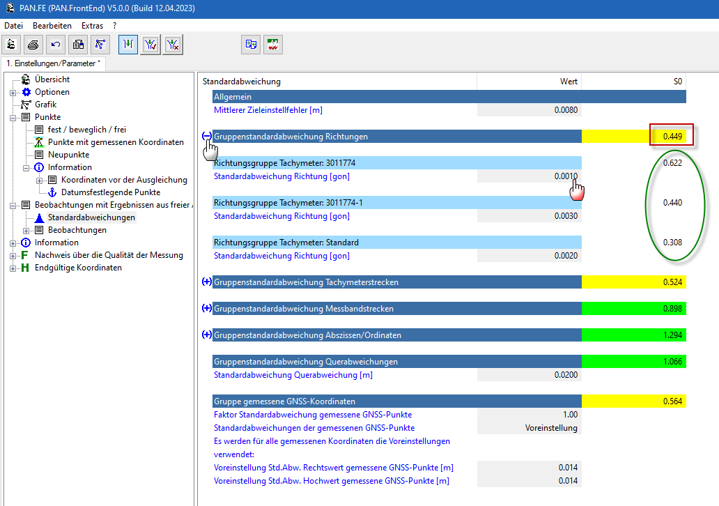Select Neupunkte in the tree
The height and width of the screenshot is (506, 719).
[68, 155]
